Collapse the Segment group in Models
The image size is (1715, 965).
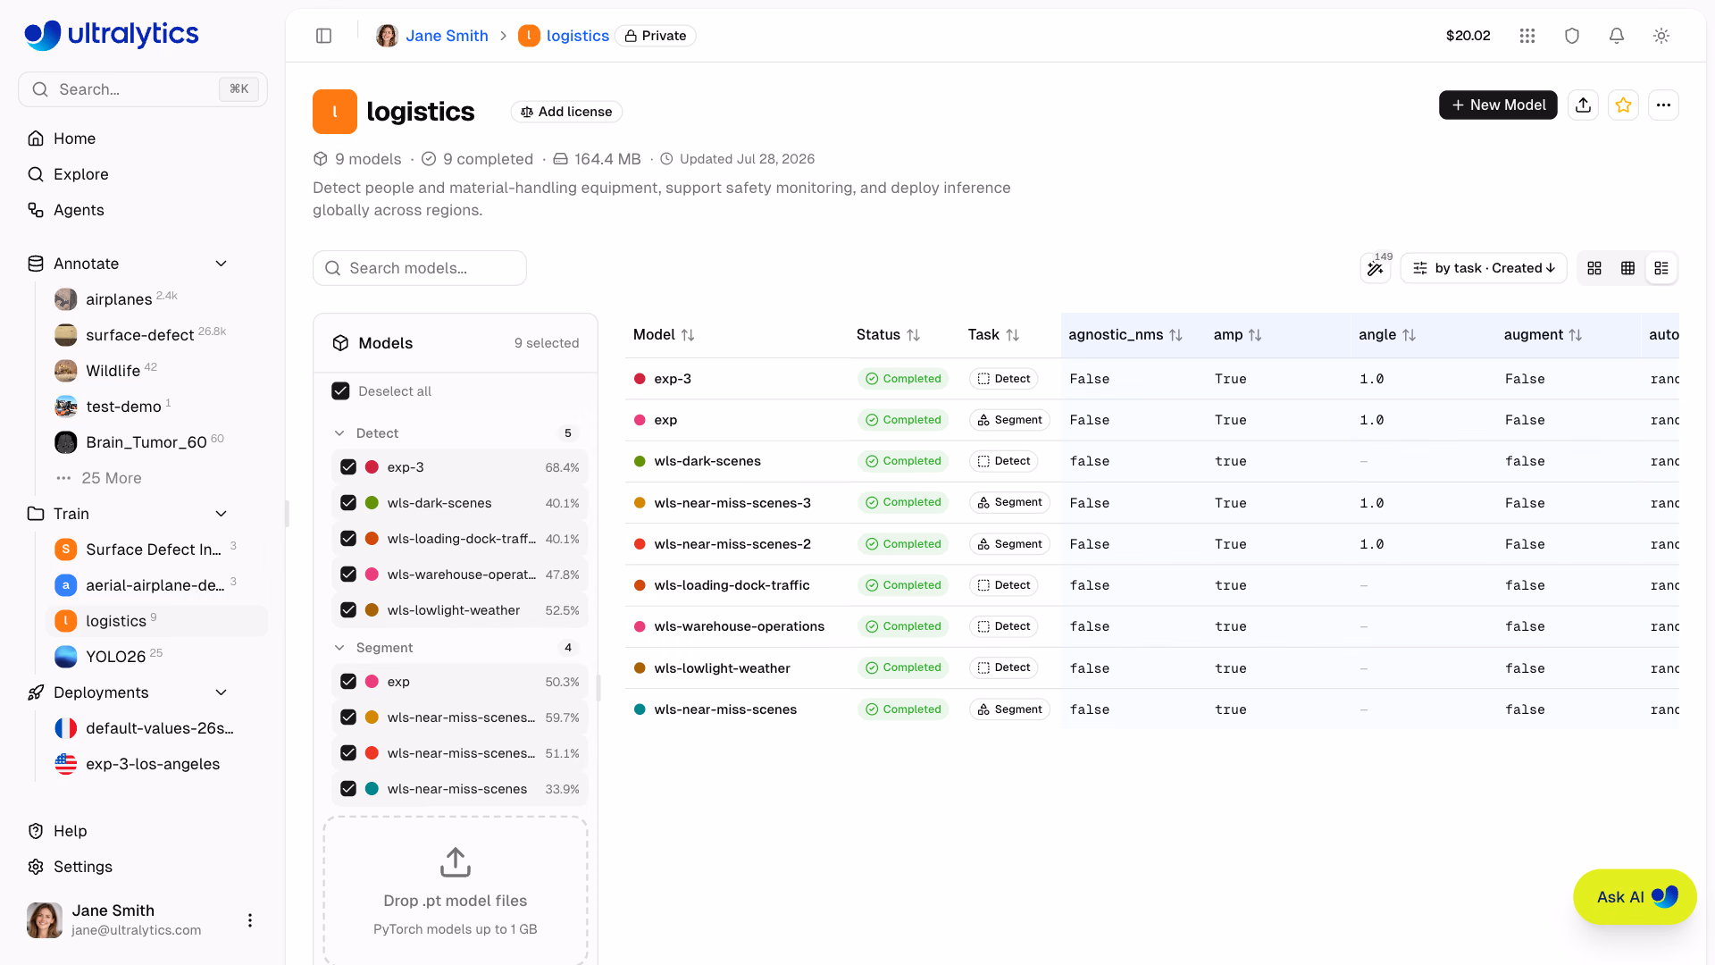point(339,648)
